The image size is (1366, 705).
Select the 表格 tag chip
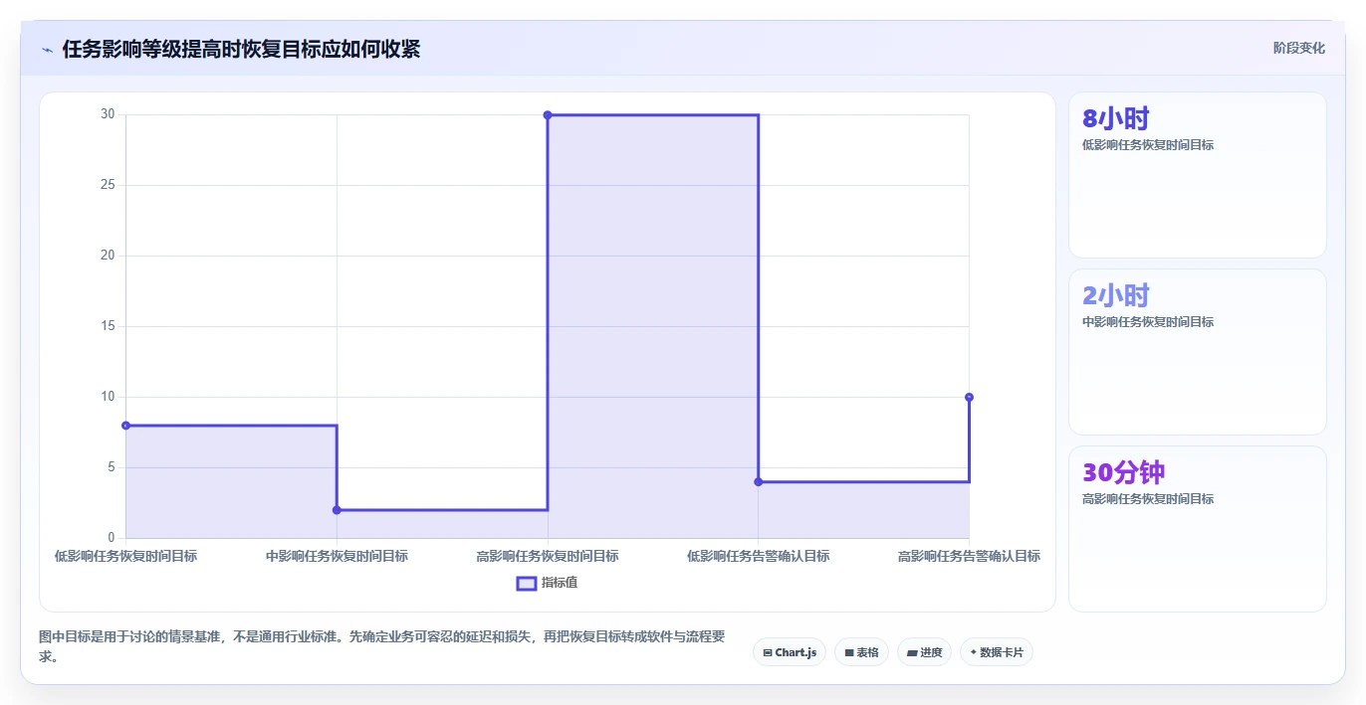[861, 652]
